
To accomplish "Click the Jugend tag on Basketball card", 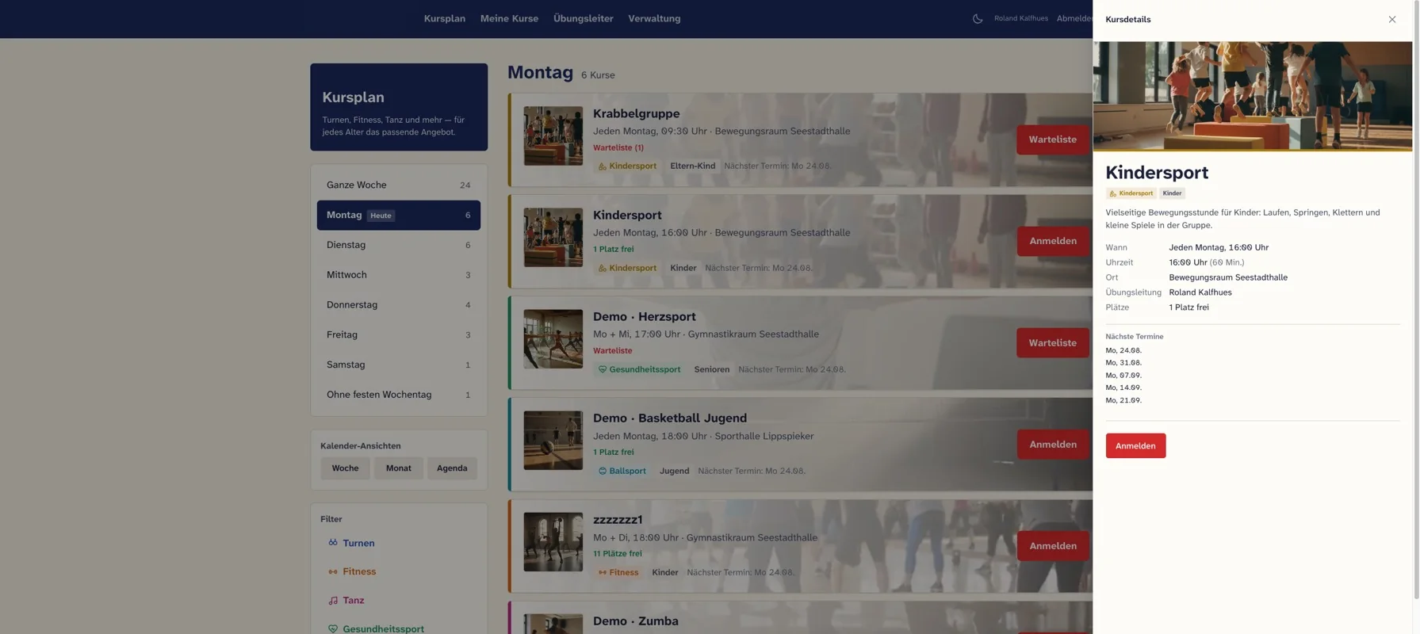I will point(674,471).
